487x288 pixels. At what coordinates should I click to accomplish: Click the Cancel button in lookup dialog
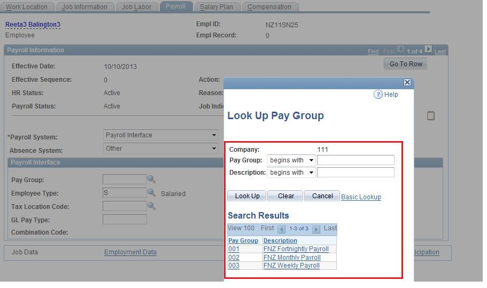pyautogui.click(x=322, y=196)
